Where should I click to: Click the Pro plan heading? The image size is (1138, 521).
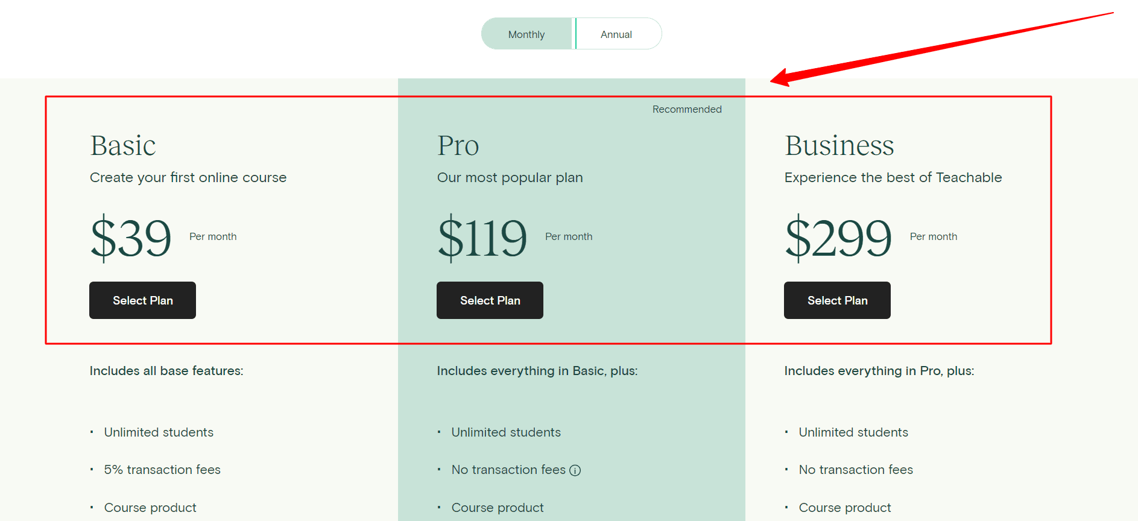(x=458, y=145)
